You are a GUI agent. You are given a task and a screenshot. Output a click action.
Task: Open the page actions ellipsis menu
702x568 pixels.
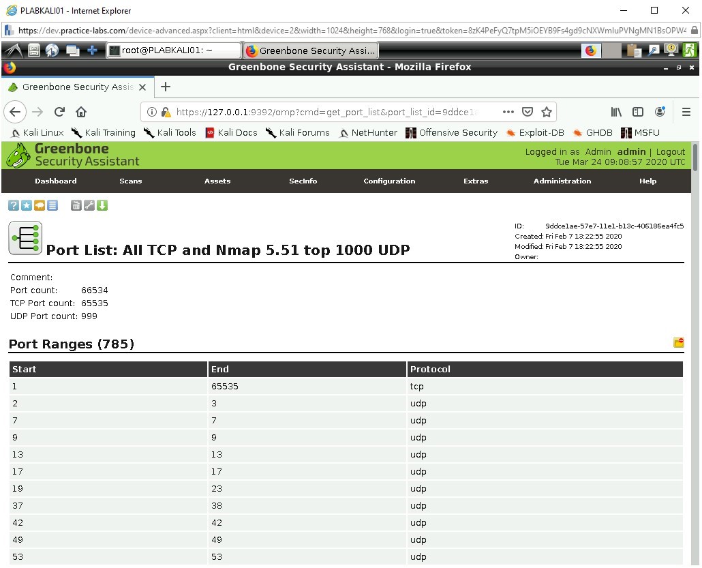(x=508, y=112)
